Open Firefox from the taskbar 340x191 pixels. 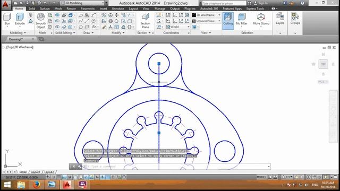[x=37, y=185]
